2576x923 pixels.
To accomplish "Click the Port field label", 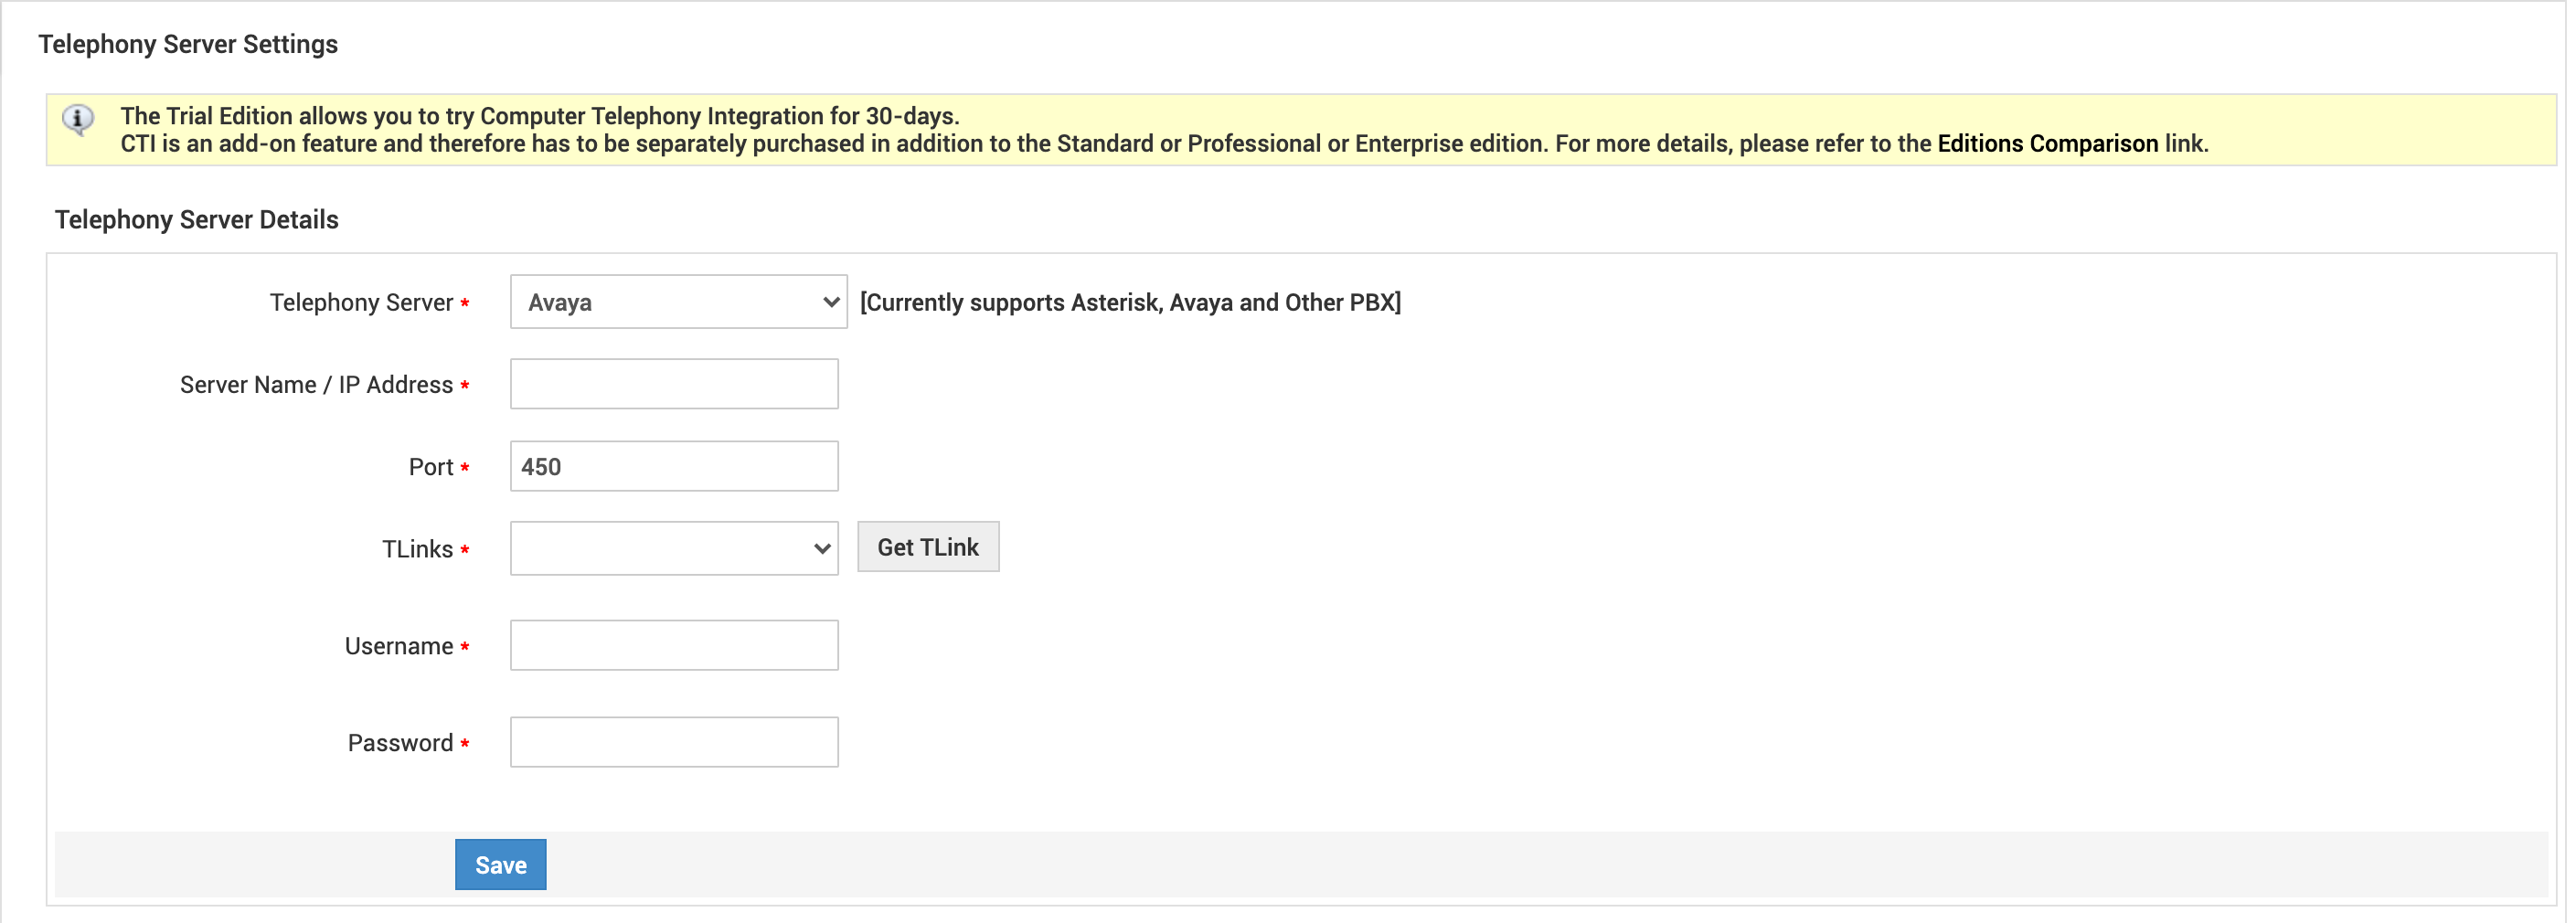I will click(431, 467).
